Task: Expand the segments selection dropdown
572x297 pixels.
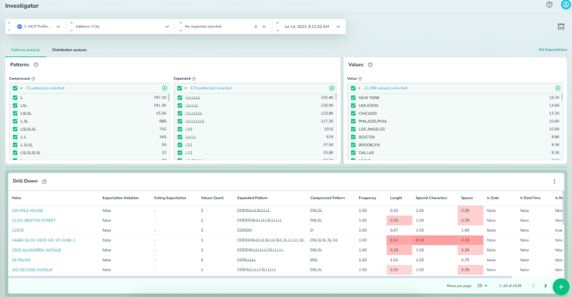Action: (264, 26)
